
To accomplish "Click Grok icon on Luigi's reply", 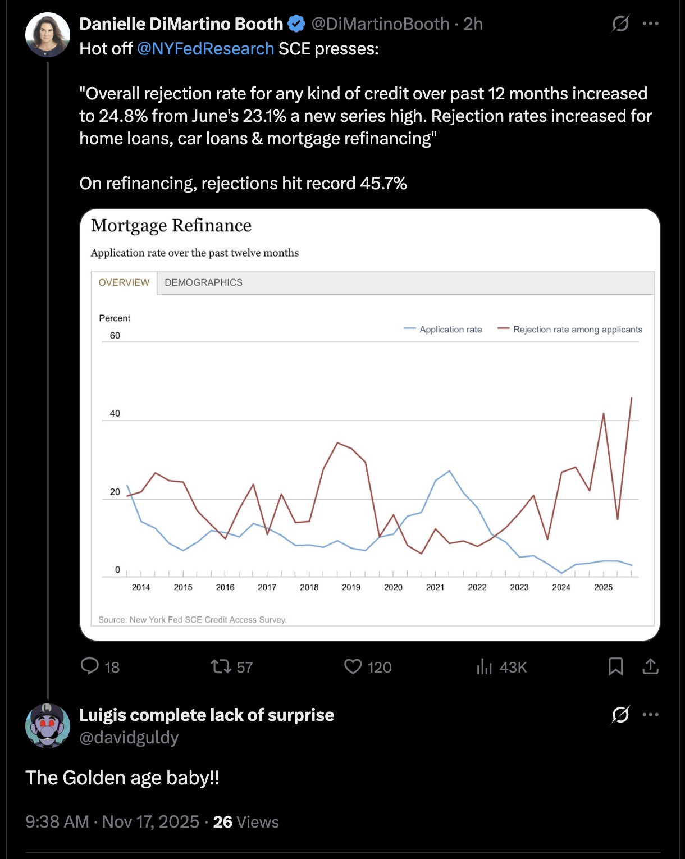I will tap(620, 715).
